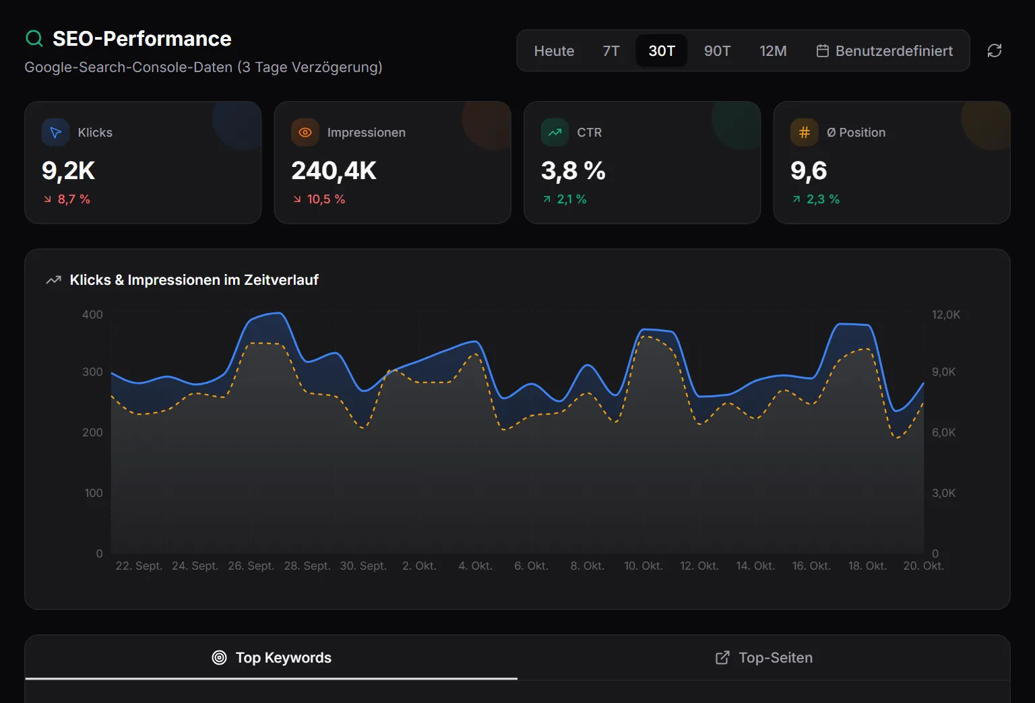
Task: Click the 400 left axis label
Action: pyautogui.click(x=92, y=315)
